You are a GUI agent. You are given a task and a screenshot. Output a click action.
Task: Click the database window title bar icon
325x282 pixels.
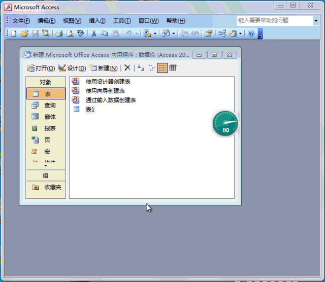point(27,55)
